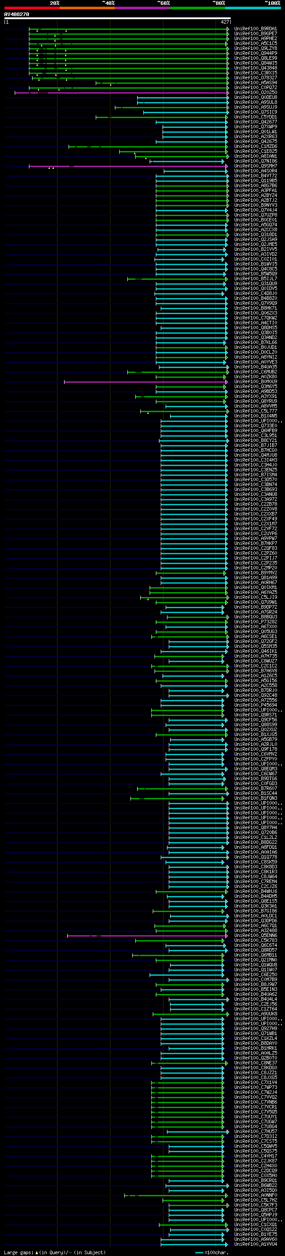Select label UniRef100_C1MZD6
Viewport: 285px width, 1256px height.
[x=255, y=146]
